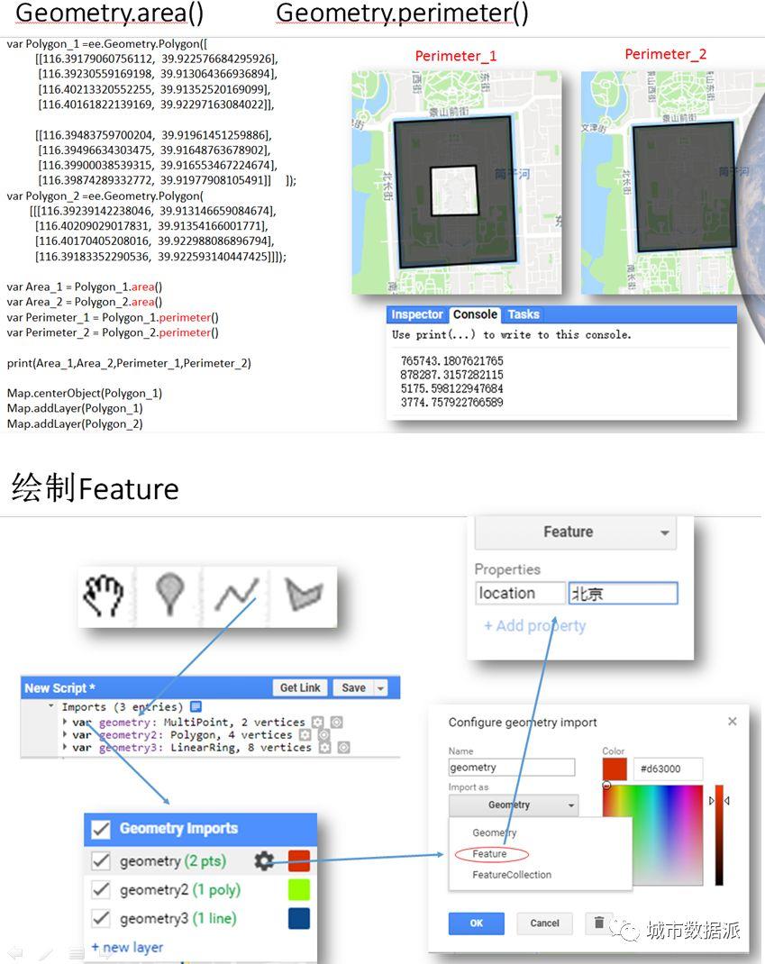Expand var geometry MultiPoint entry
The width and height of the screenshot is (765, 964).
65,722
